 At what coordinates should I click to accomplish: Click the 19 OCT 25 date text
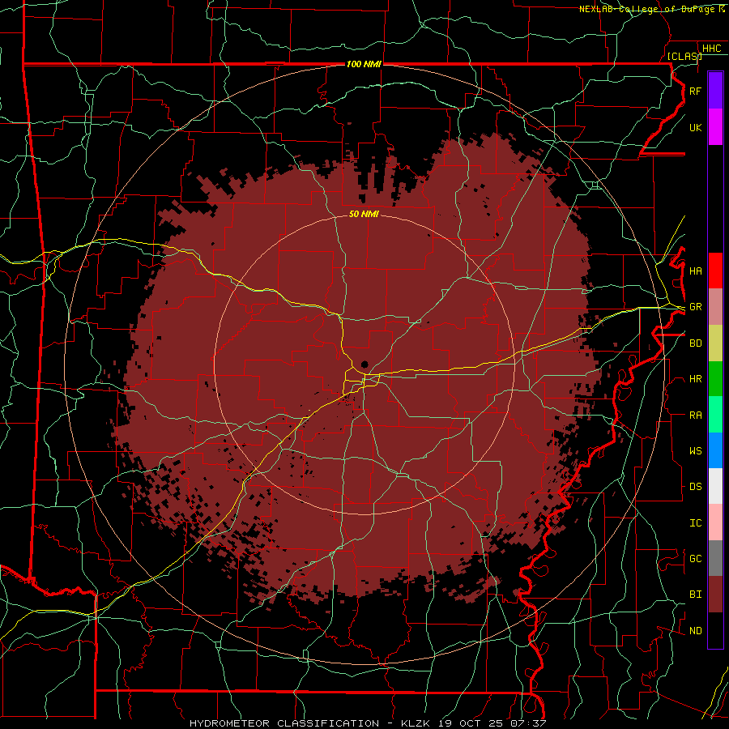point(471,723)
